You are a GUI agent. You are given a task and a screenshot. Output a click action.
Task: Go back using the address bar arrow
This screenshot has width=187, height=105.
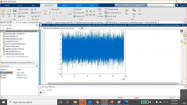click(x=1, y=22)
